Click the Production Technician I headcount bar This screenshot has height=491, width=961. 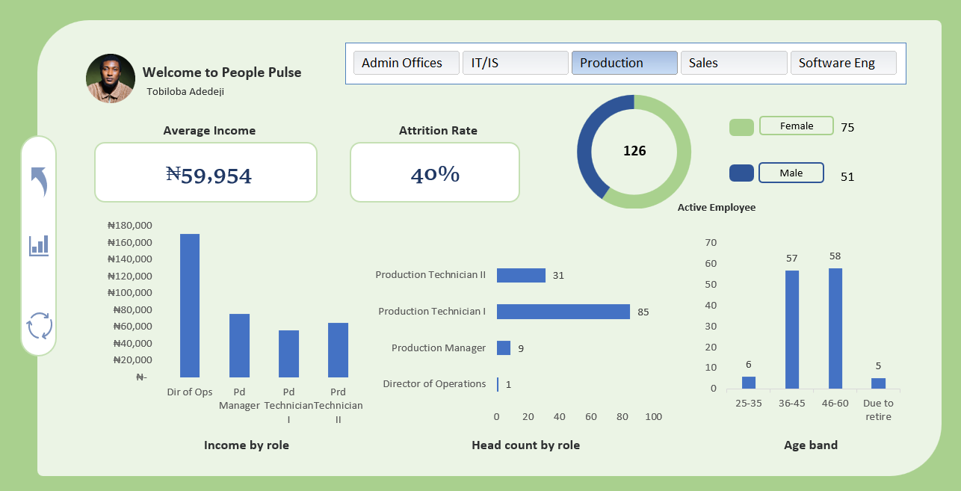563,312
